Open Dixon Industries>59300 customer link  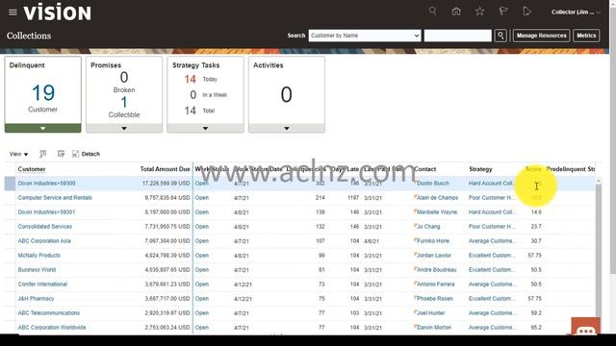point(46,184)
